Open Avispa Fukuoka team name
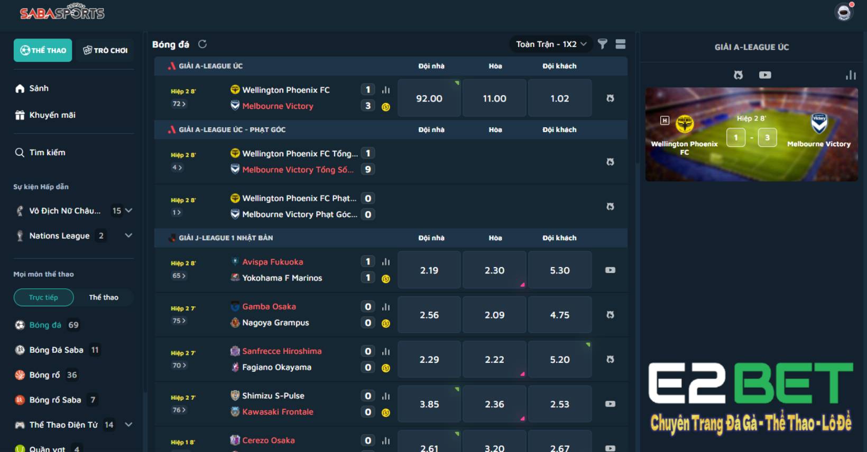 pyautogui.click(x=273, y=262)
